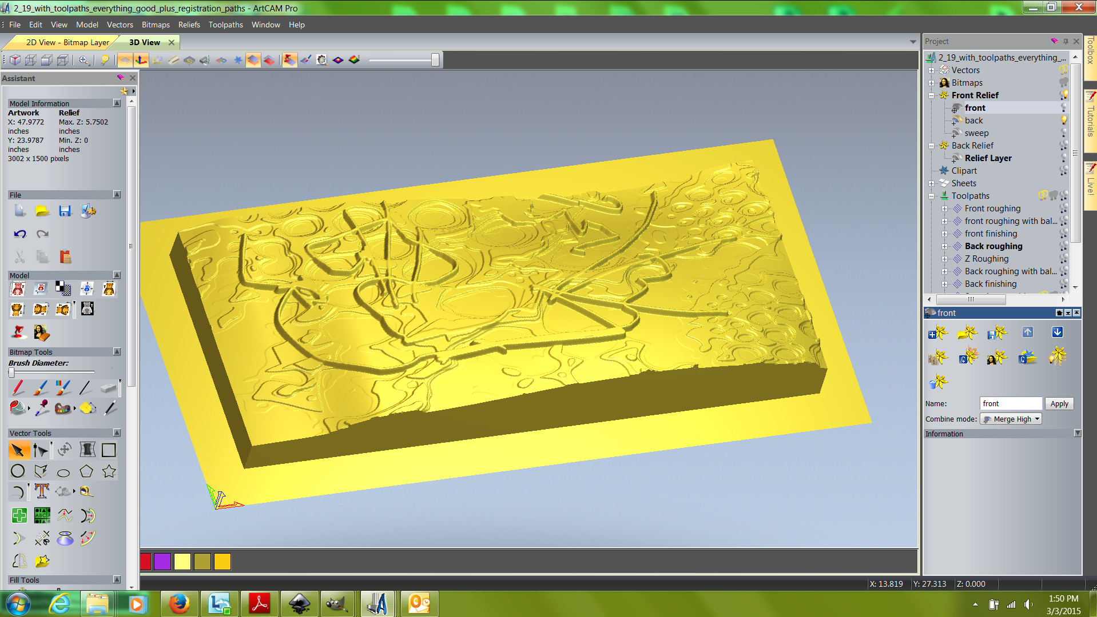The height and width of the screenshot is (617, 1097).
Task: Choose the Flood Fill paint bucket tool
Action: point(18,408)
